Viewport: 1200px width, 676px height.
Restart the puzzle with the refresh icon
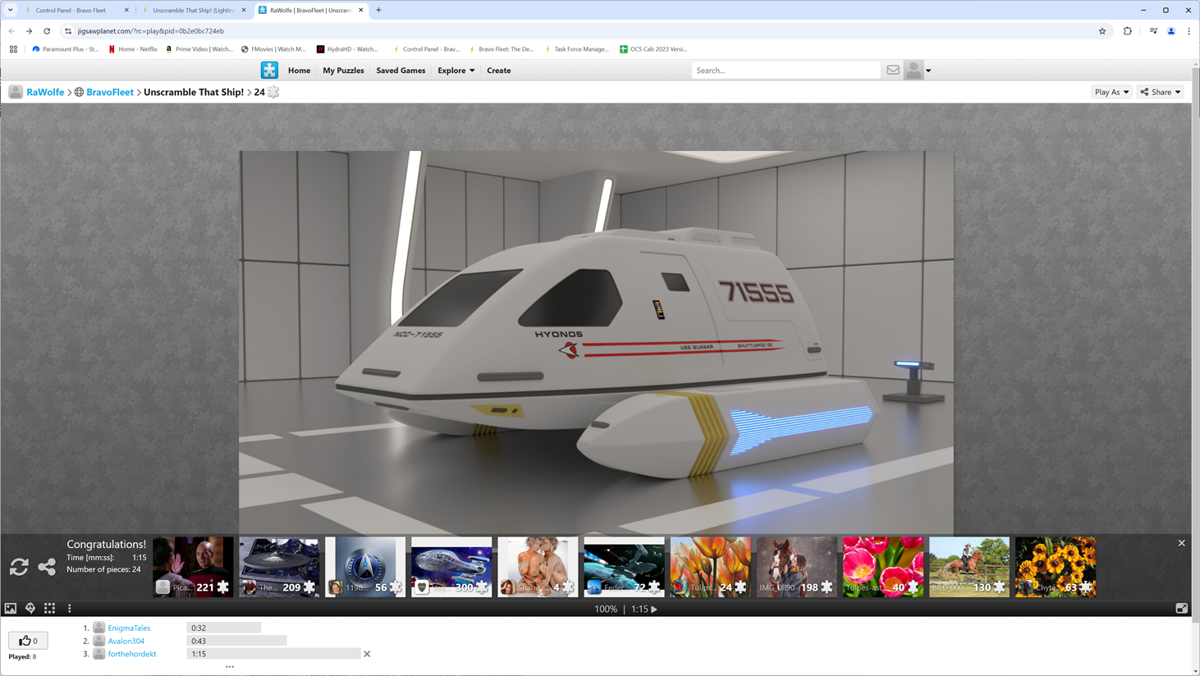[x=19, y=566]
